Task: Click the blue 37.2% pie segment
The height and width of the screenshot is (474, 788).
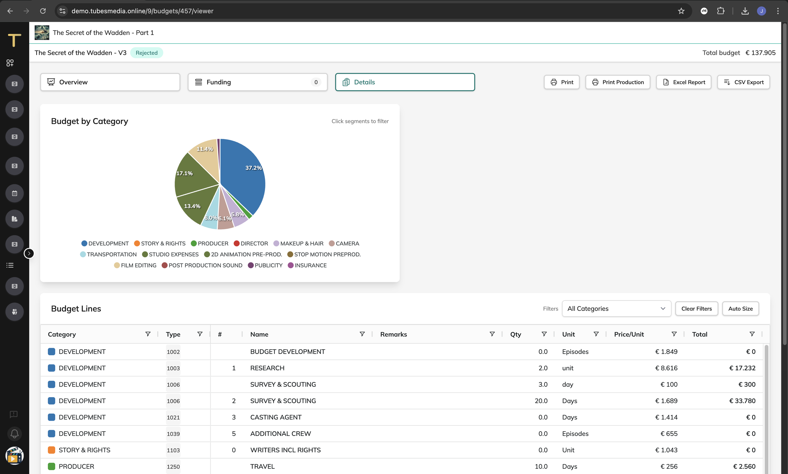Action: click(243, 179)
